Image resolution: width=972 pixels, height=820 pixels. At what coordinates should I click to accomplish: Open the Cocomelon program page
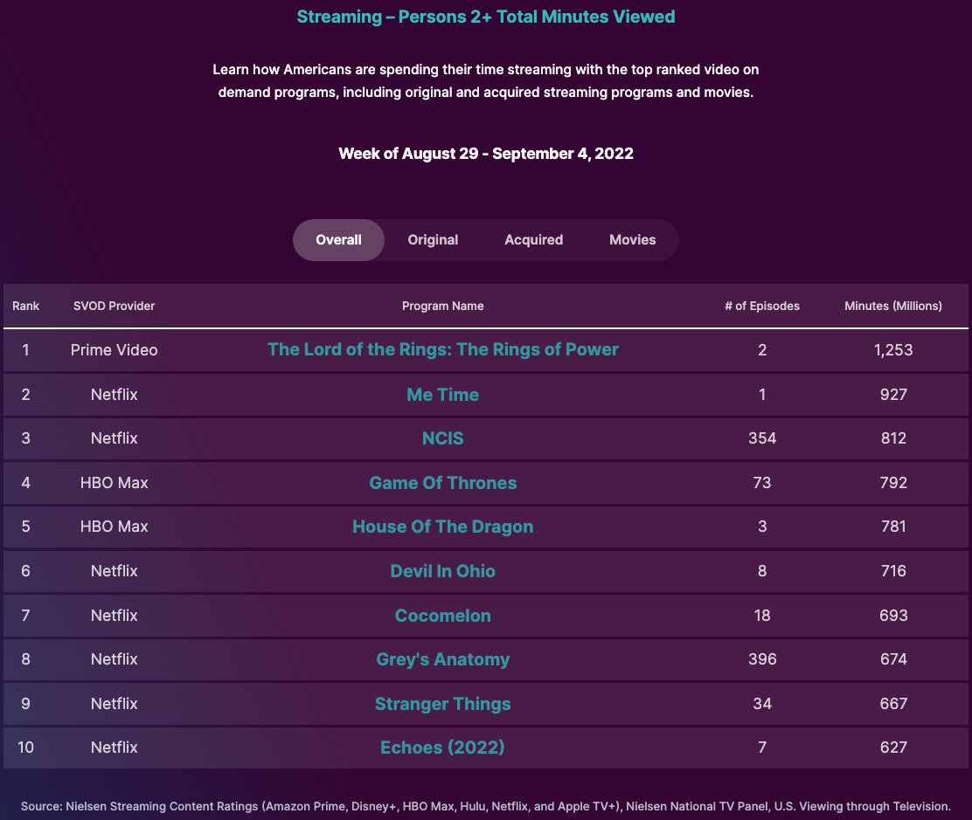[442, 615]
